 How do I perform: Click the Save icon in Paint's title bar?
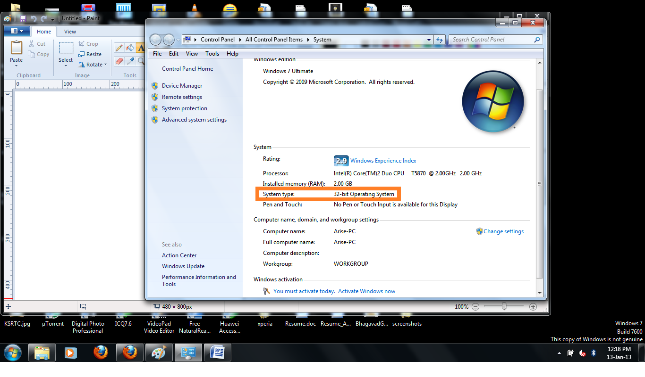click(x=23, y=19)
